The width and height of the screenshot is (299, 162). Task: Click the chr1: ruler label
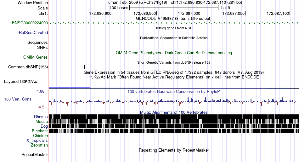tap(43, 13)
